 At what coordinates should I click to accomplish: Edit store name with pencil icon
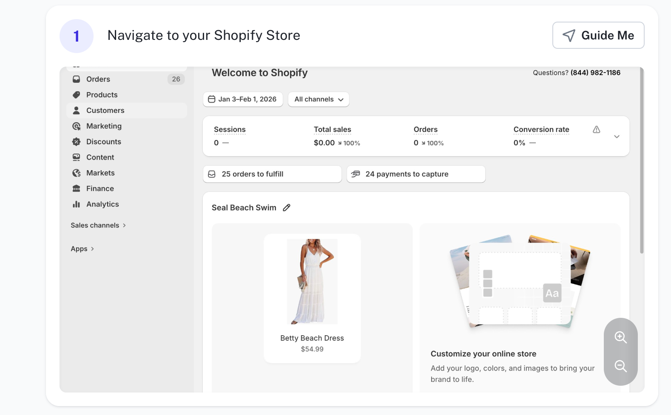[x=287, y=207]
